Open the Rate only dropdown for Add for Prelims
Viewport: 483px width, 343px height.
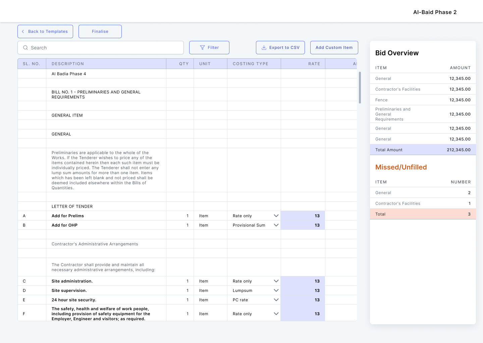pyautogui.click(x=276, y=216)
